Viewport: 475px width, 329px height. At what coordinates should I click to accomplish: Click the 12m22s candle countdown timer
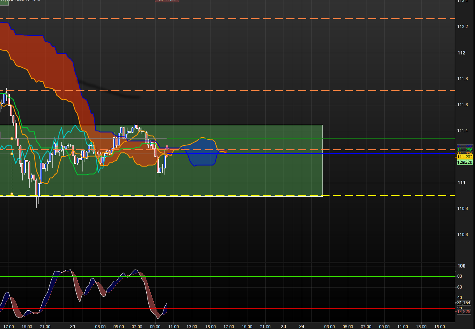point(464,162)
